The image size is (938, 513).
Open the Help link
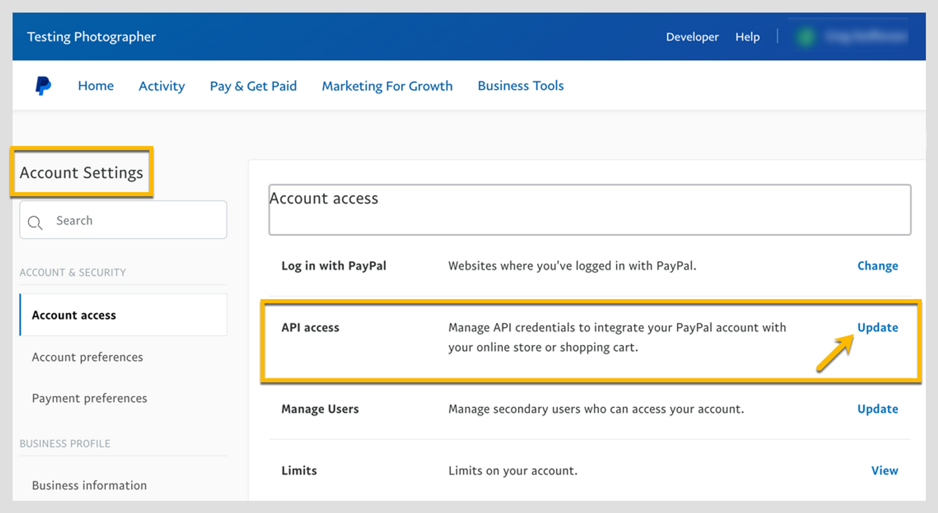(x=748, y=37)
